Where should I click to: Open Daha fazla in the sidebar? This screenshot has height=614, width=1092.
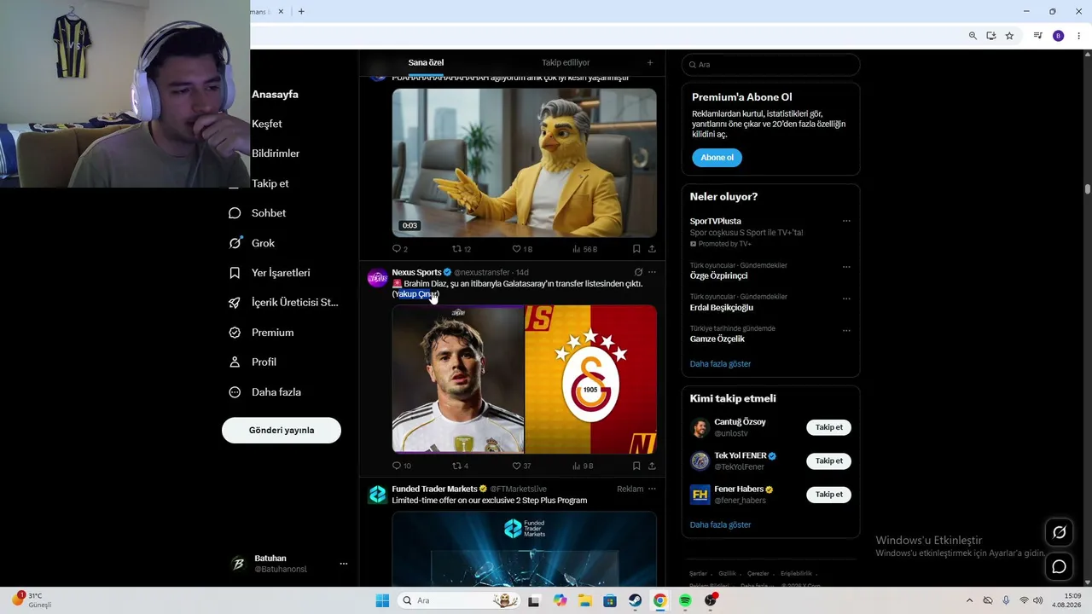coord(276,392)
